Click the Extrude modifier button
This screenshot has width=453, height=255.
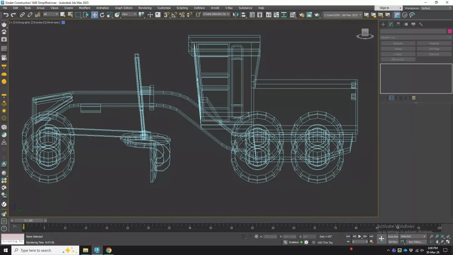(x=398, y=43)
